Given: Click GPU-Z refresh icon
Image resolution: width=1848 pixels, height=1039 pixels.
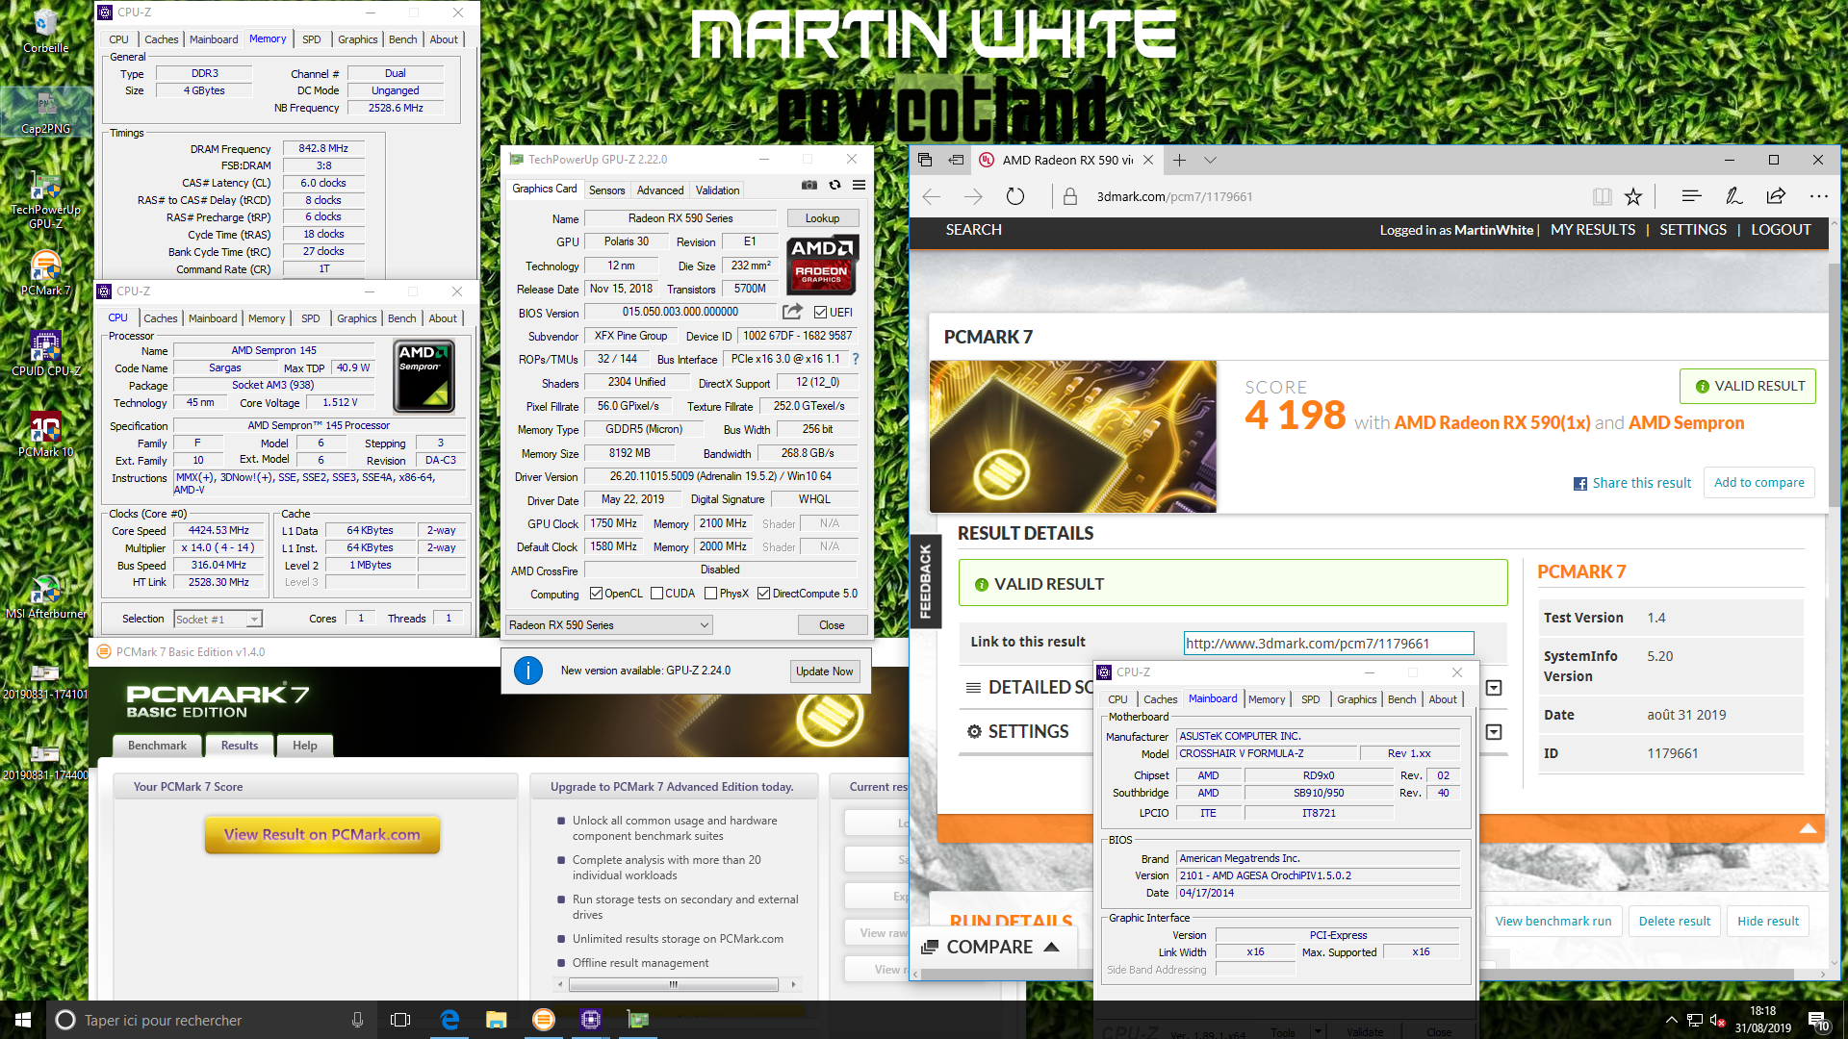Looking at the screenshot, I should 834,185.
